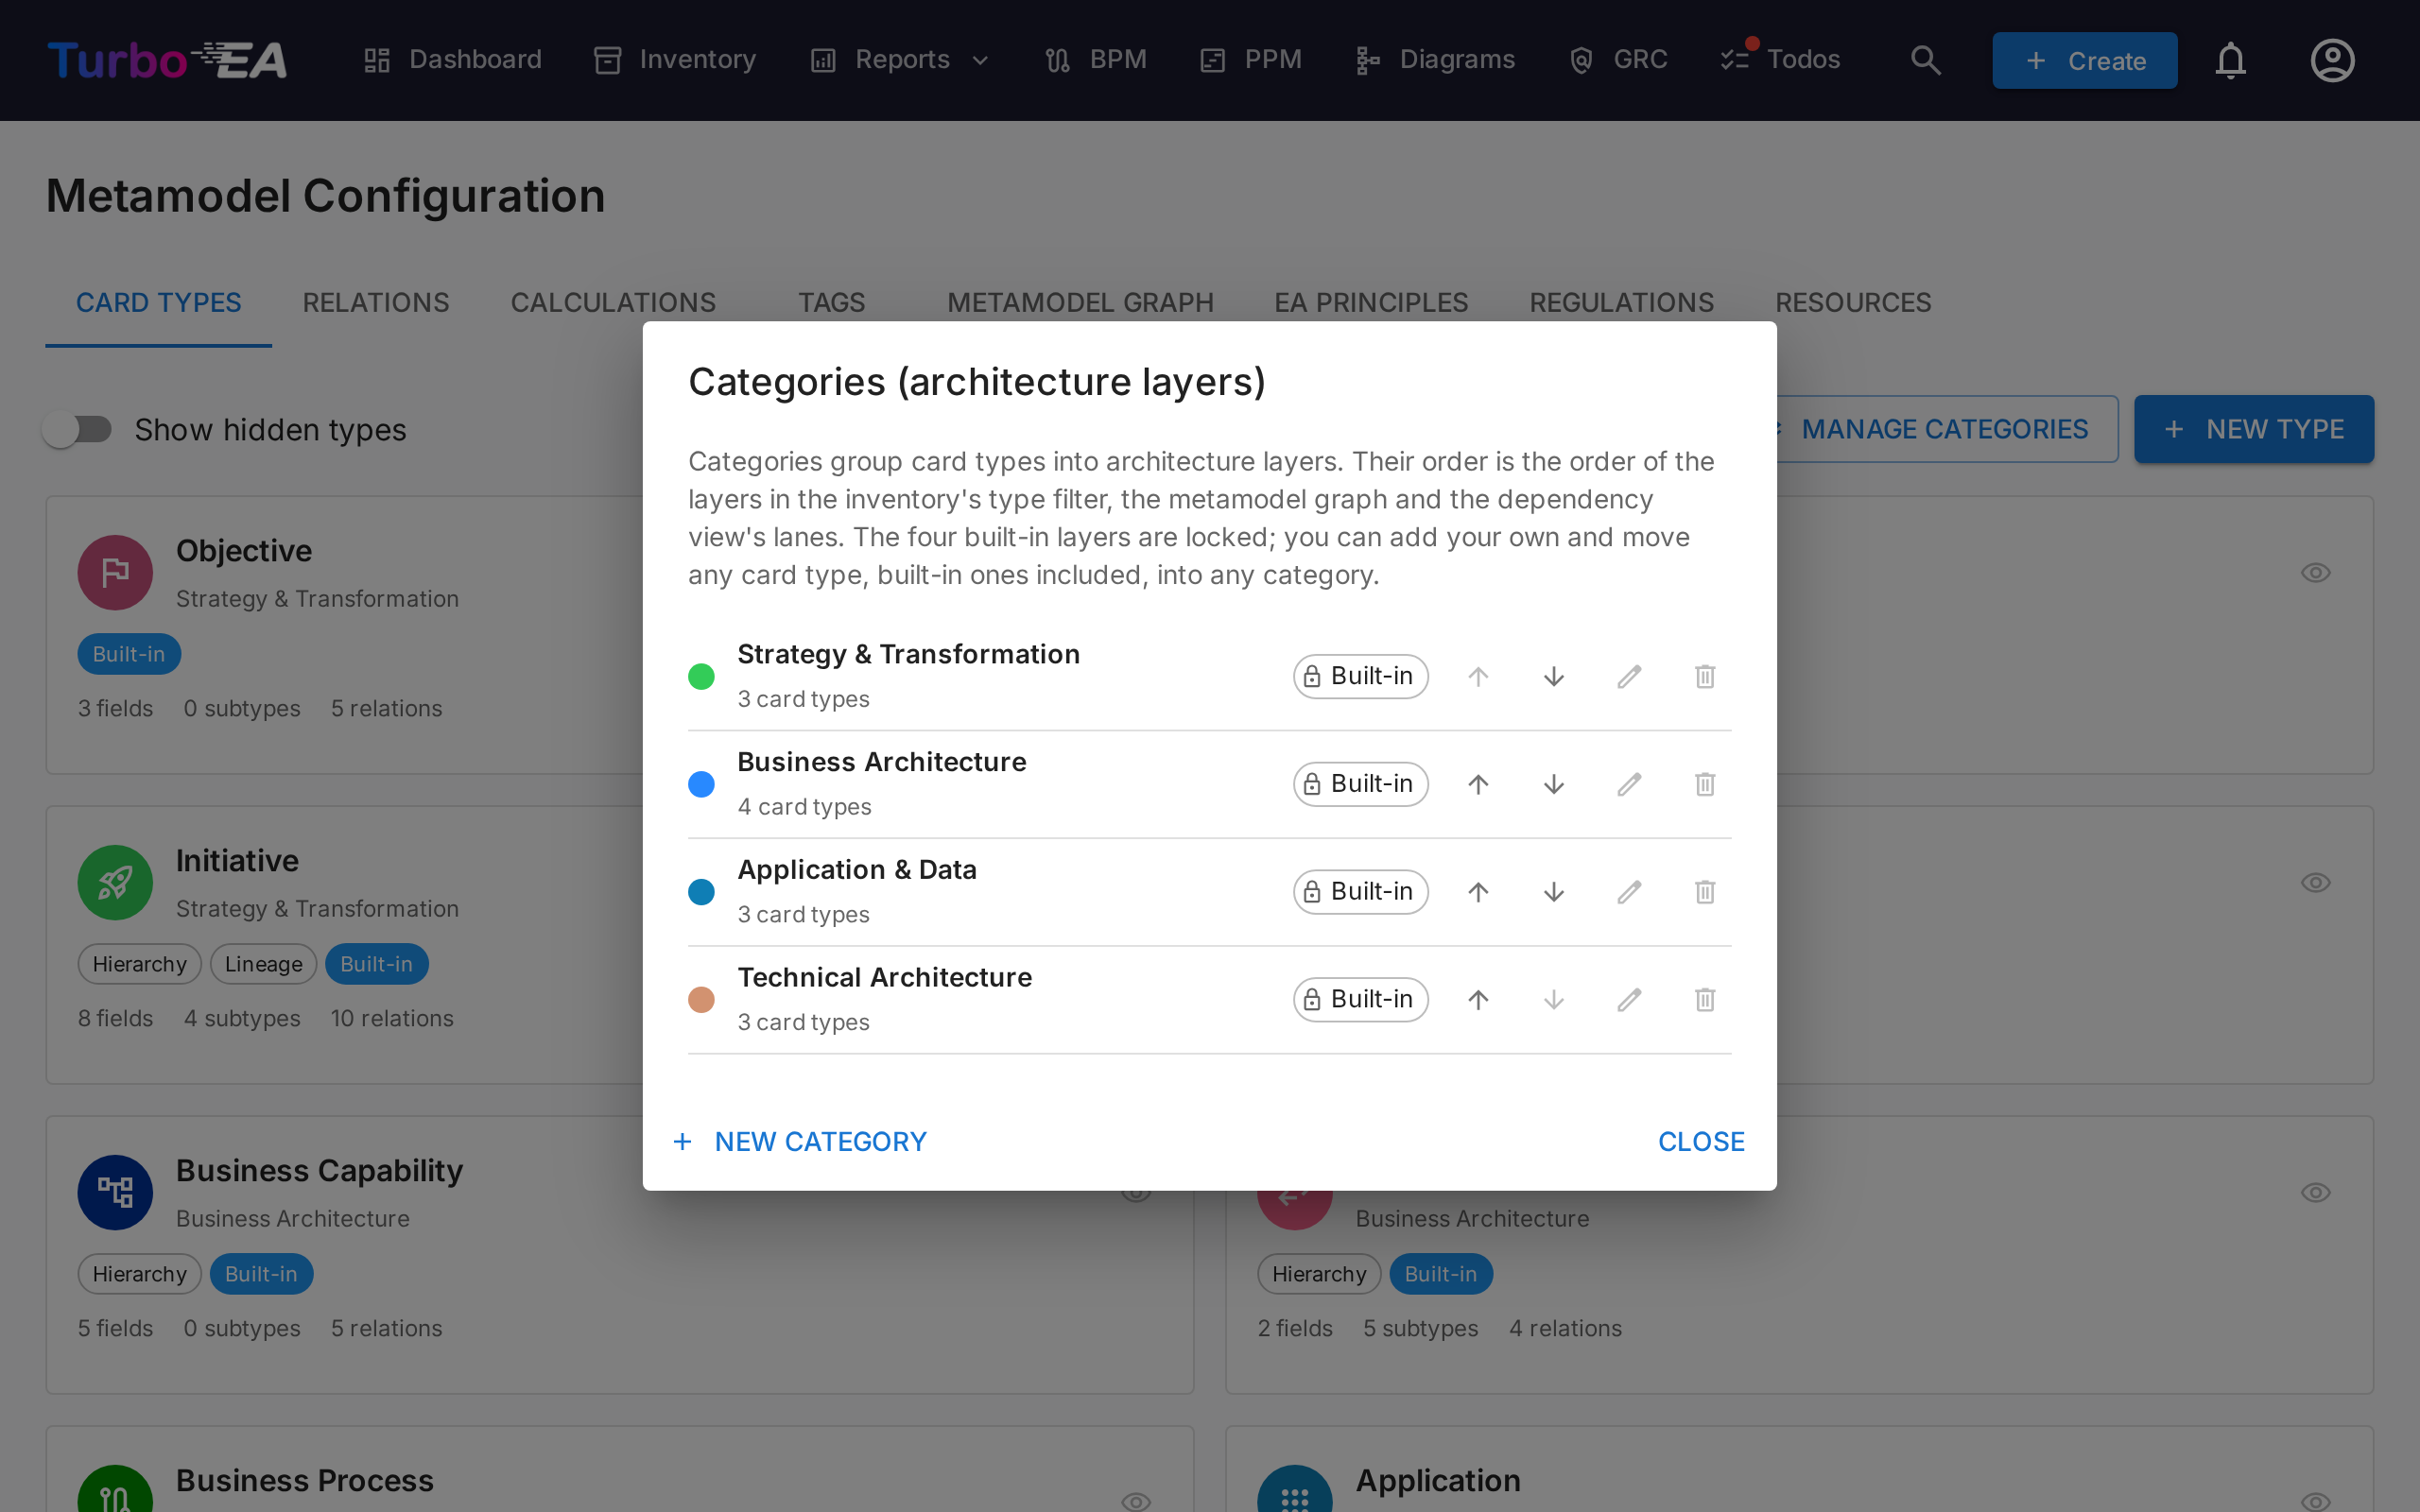Move Strategy & Transformation category up

(x=1478, y=677)
